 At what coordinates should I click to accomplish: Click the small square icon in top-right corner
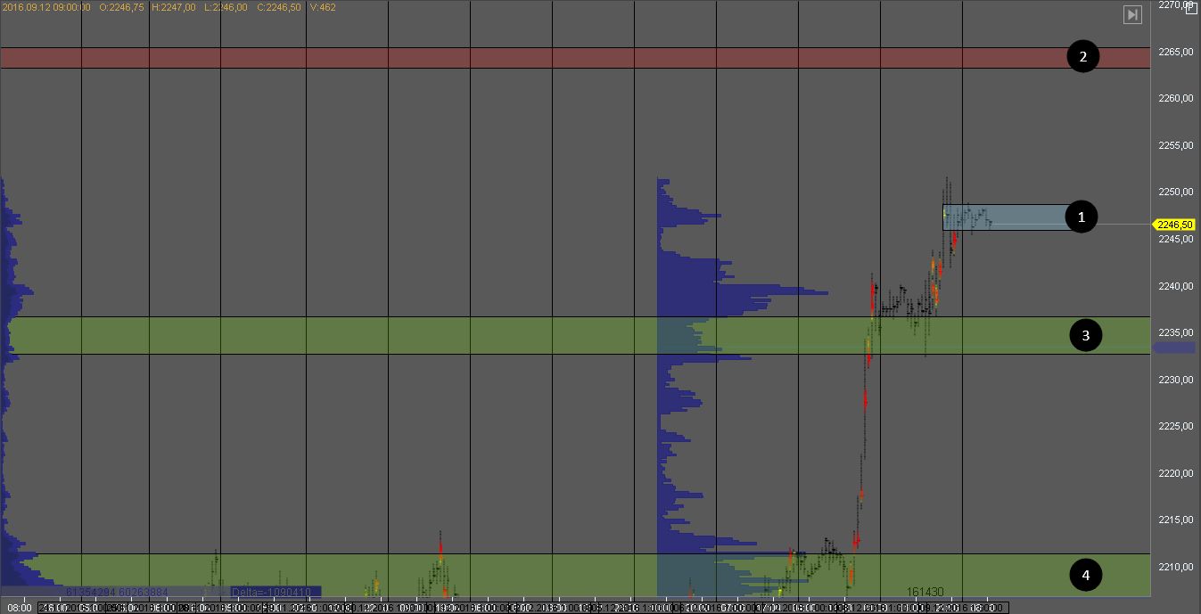coord(1191,8)
